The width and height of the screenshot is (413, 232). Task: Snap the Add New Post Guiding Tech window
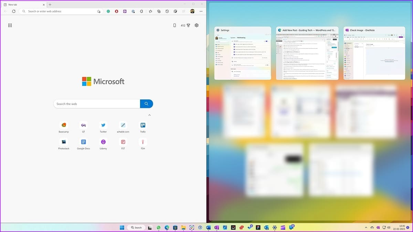(307, 53)
